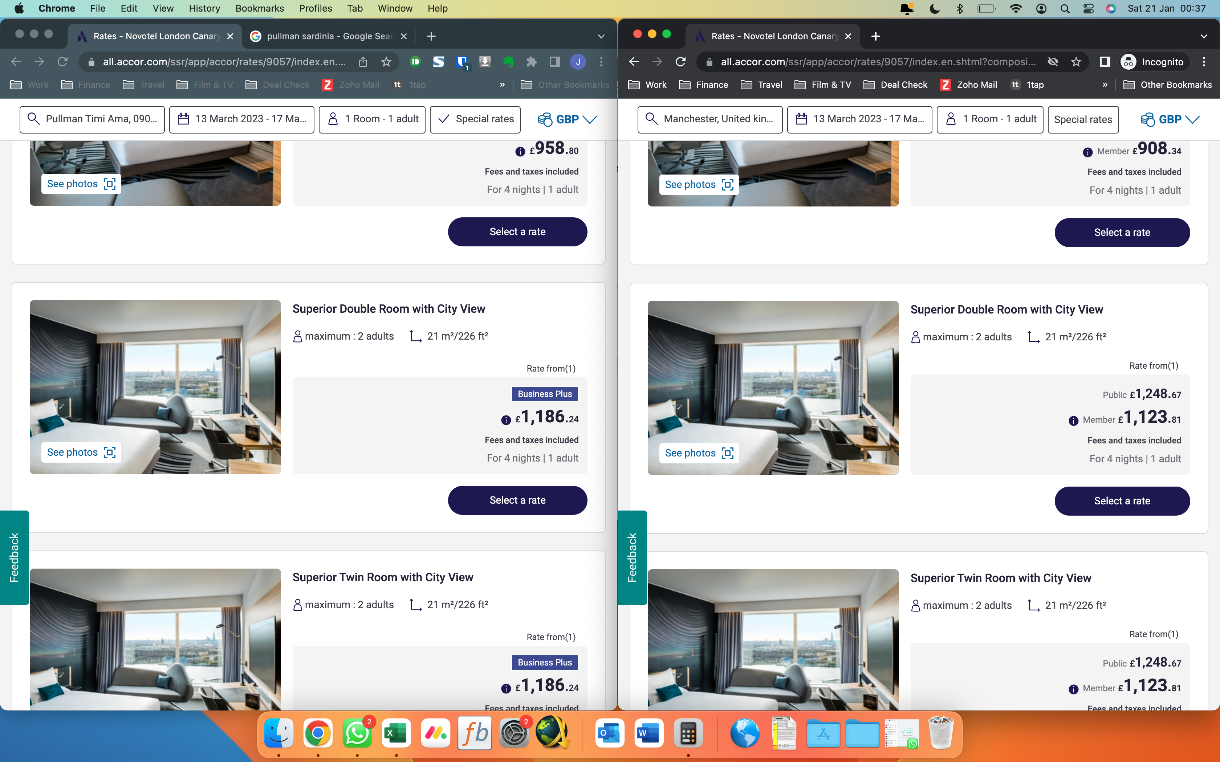Show hidden bookmarks chevron in right window
The width and height of the screenshot is (1220, 762).
(x=1105, y=85)
